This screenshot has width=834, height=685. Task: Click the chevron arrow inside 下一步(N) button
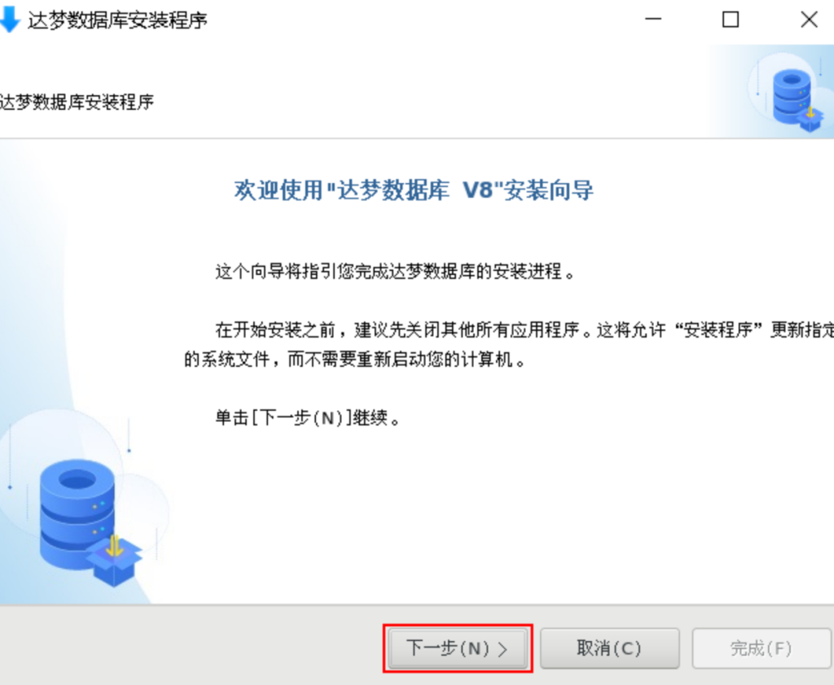pos(502,649)
